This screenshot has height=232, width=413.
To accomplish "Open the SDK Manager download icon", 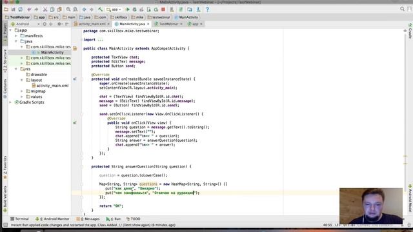I will (x=198, y=10).
